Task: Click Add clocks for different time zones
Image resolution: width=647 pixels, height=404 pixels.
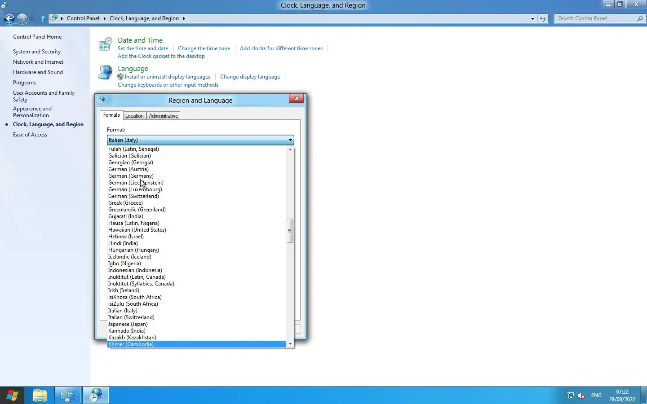Action: (x=281, y=48)
